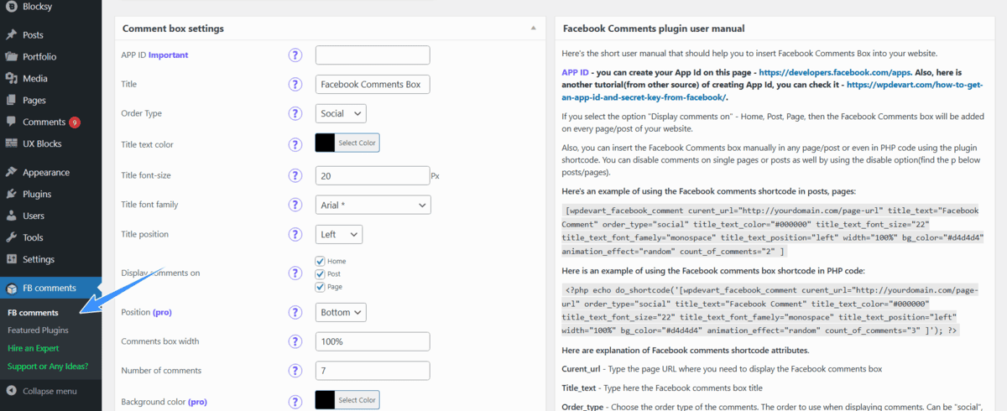Click Comments box width field showing 100%
This screenshot has width=1007, height=411.
[x=373, y=341]
